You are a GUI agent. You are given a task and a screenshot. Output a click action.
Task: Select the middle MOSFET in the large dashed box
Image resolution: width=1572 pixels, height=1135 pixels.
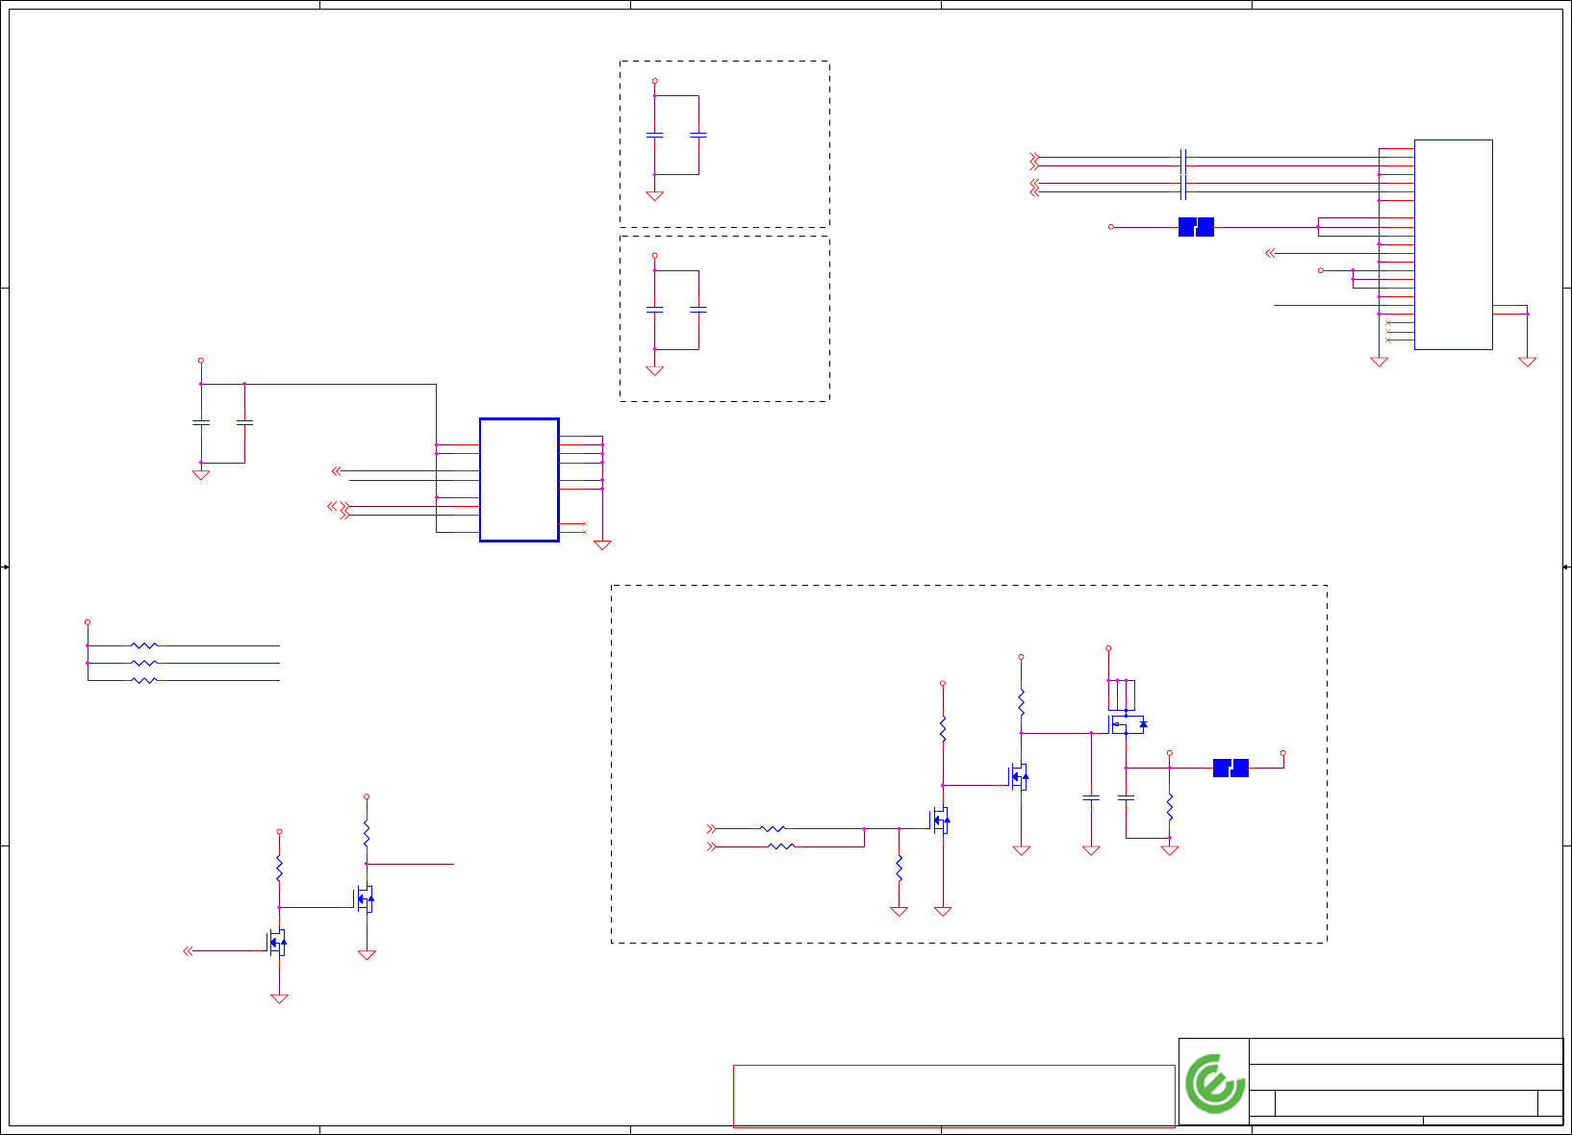pyautogui.click(x=1019, y=776)
